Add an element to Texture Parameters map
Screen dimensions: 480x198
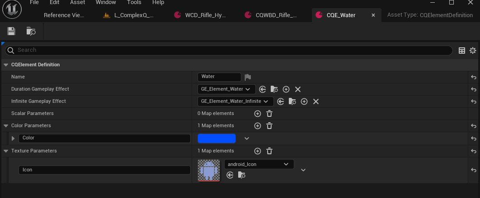[x=258, y=151]
